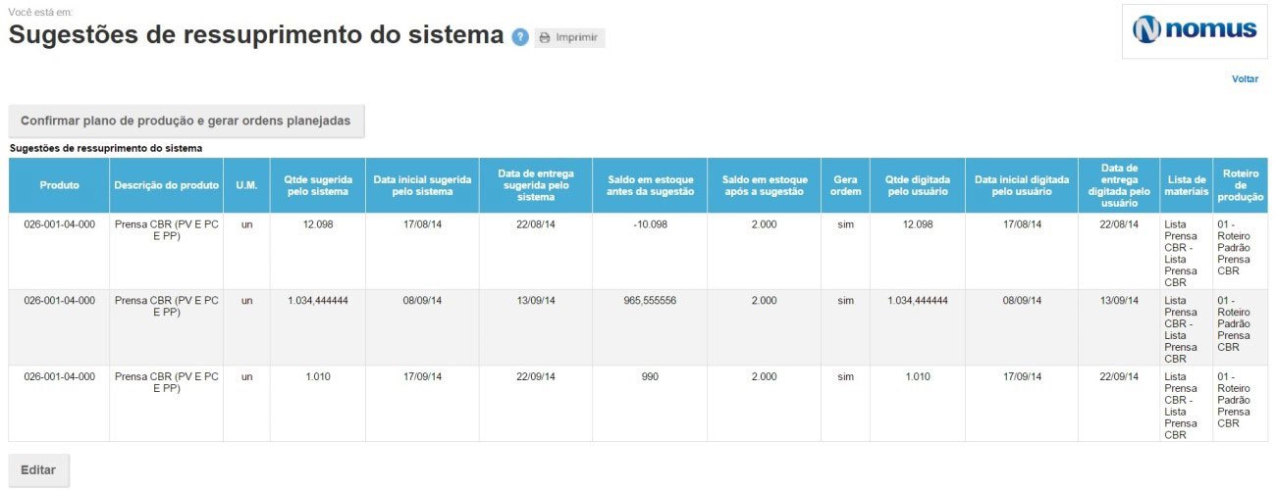This screenshot has height=490, width=1276.
Task: Click the Editar button
Action: [x=39, y=469]
